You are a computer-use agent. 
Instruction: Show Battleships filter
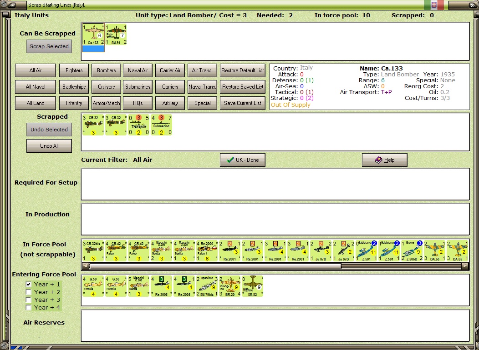tap(74, 87)
